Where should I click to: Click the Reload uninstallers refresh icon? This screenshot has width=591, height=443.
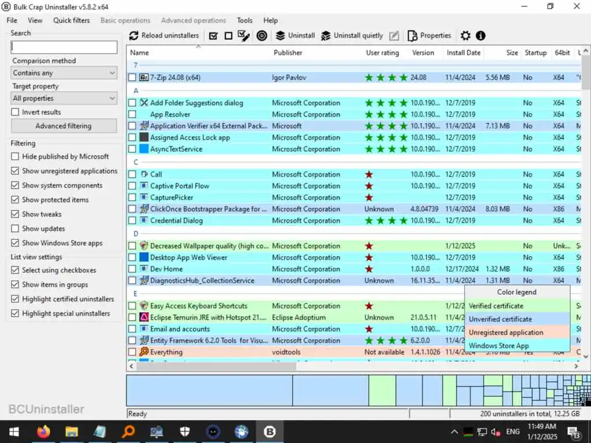134,36
